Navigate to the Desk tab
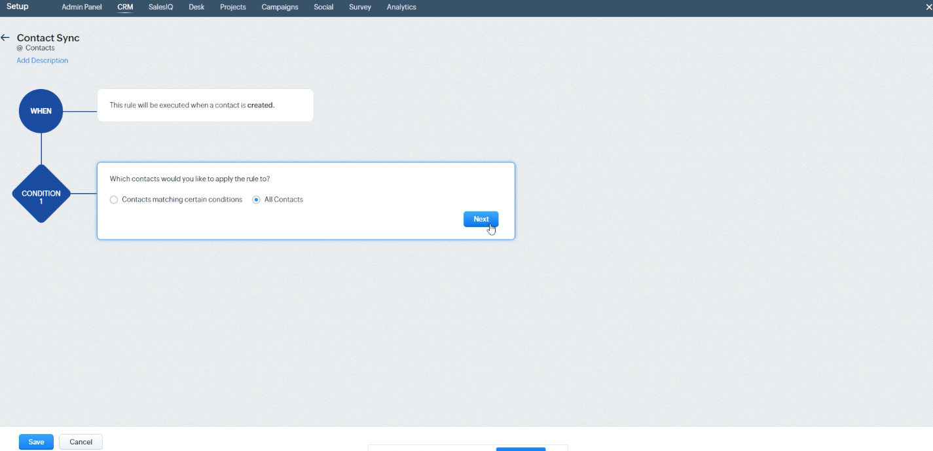933x451 pixels. [195, 7]
